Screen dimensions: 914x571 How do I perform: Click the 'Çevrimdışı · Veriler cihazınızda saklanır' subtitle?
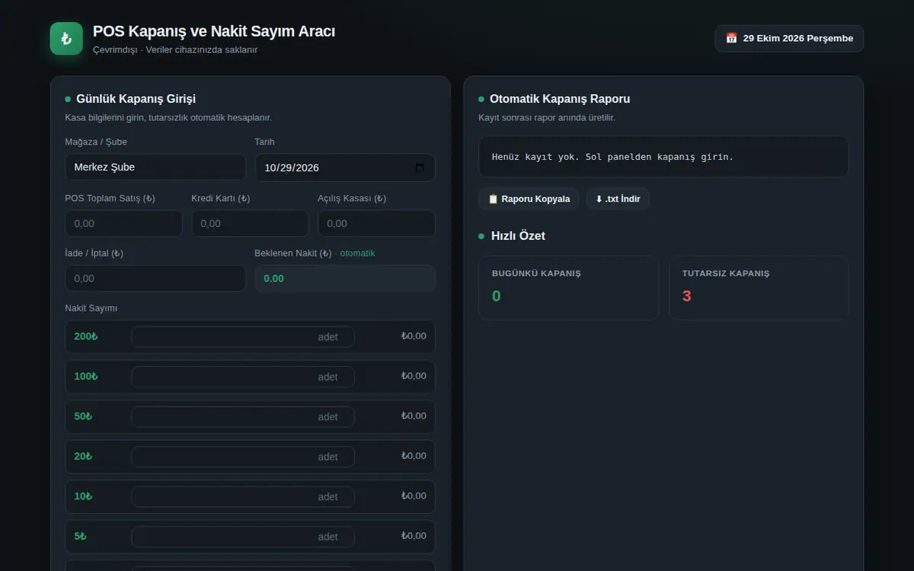(x=175, y=50)
